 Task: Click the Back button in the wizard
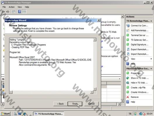click(60, 104)
